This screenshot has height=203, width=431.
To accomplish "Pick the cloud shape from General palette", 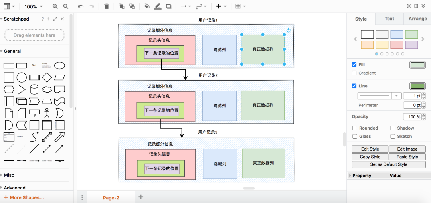I will pyautogui.click(x=47, y=89).
